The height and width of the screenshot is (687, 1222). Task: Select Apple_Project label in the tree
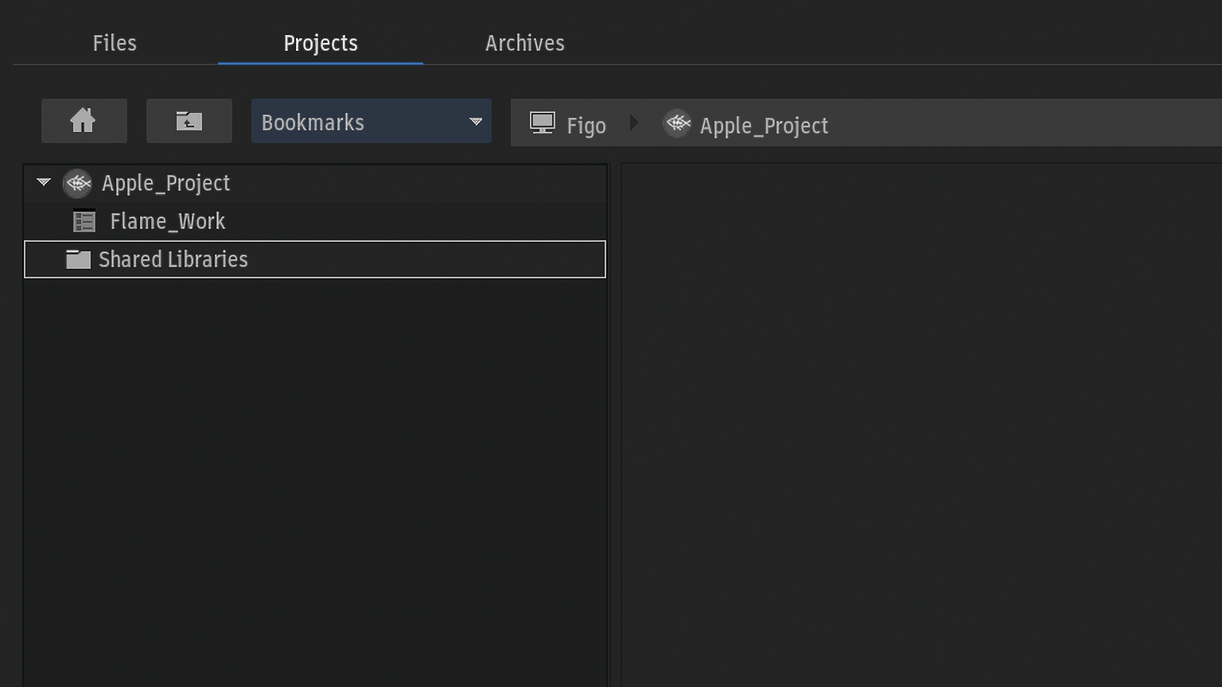click(x=166, y=183)
